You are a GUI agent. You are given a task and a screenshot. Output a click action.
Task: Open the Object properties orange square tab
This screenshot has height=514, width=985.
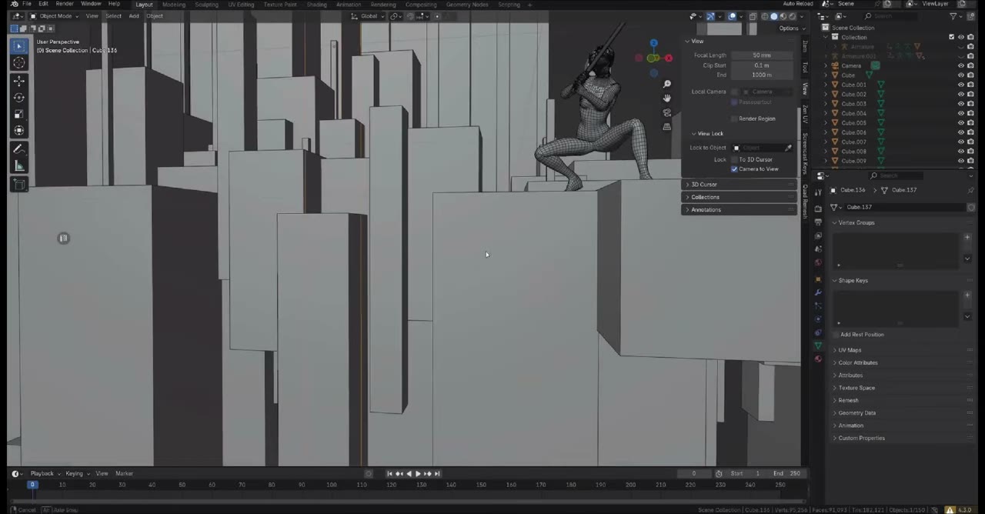pyautogui.click(x=818, y=279)
